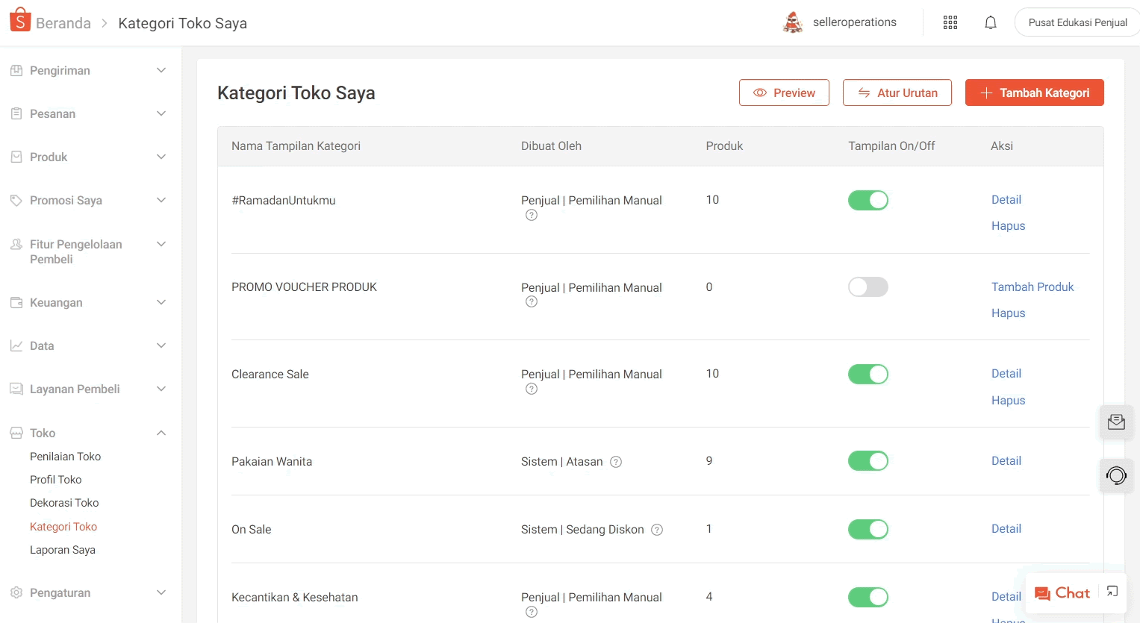Click help icon beside Sedang Diskon

click(x=657, y=530)
